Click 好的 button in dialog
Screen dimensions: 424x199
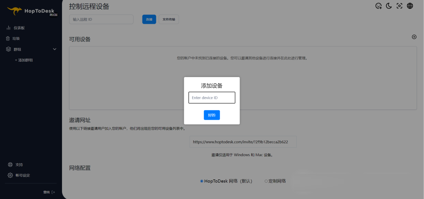click(x=212, y=115)
